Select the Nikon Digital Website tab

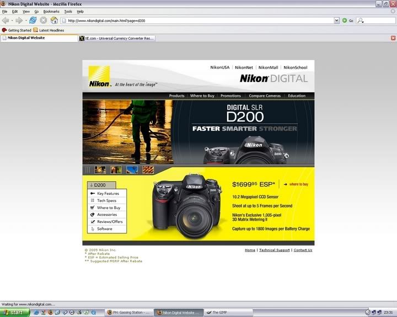[x=39, y=38]
